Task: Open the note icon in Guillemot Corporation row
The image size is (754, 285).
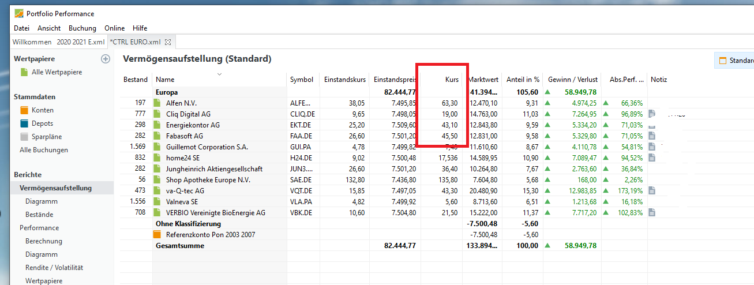Action: 651,147
